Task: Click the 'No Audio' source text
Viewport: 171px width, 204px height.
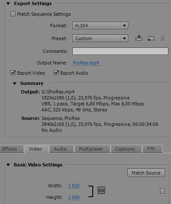Action: click(52, 130)
